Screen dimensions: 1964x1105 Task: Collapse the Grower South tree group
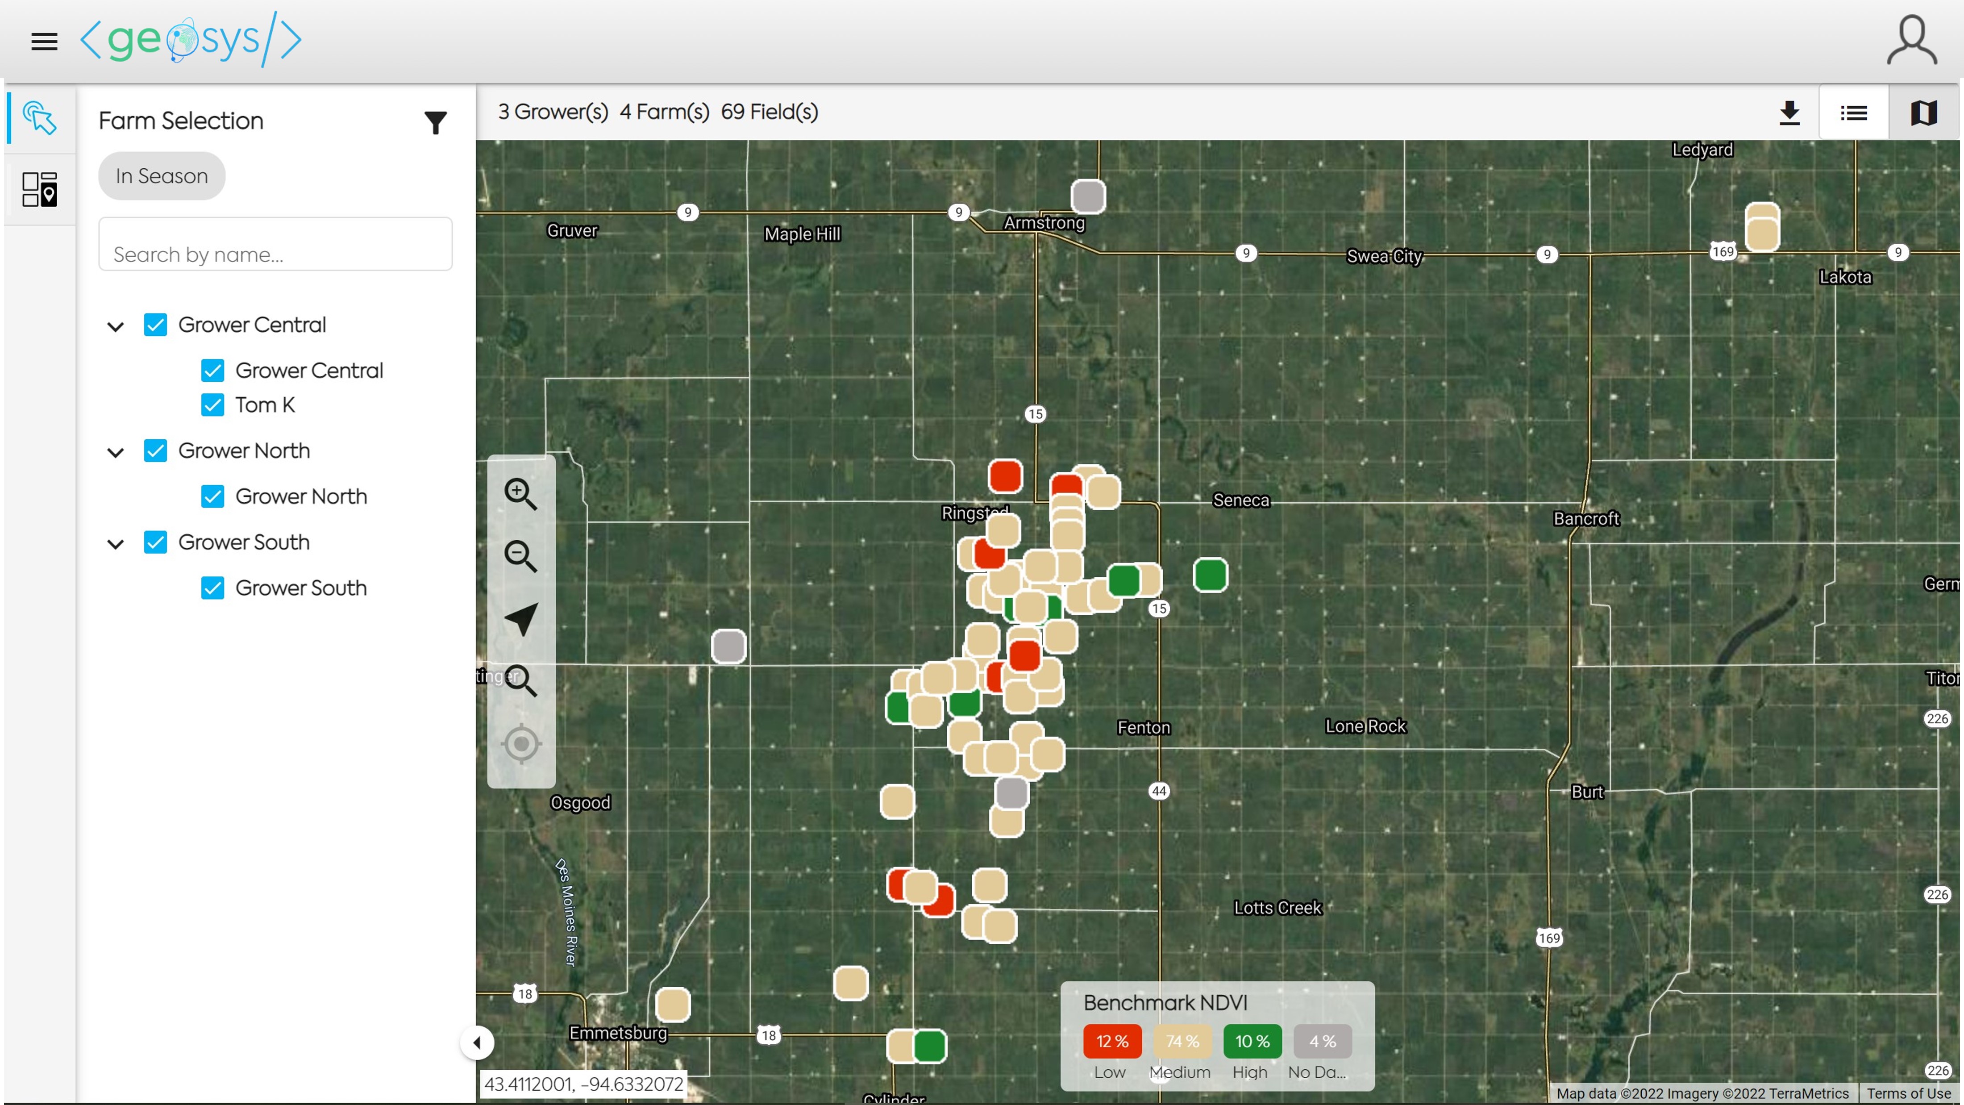click(x=116, y=544)
